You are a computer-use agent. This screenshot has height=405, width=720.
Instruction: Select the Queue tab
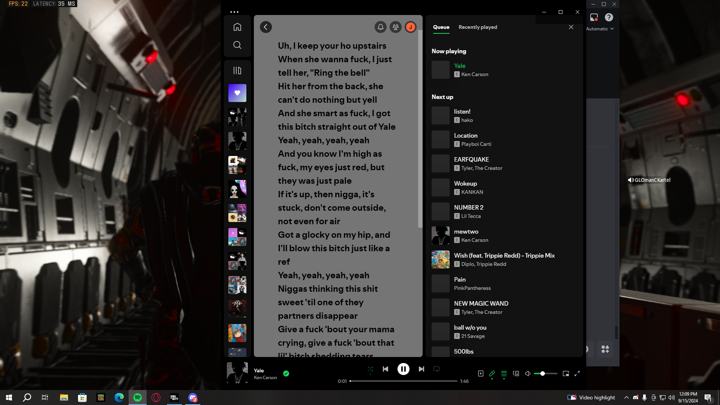[x=441, y=27]
